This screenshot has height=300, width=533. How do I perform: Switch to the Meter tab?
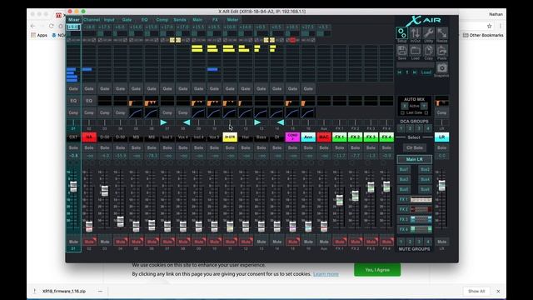[232, 20]
